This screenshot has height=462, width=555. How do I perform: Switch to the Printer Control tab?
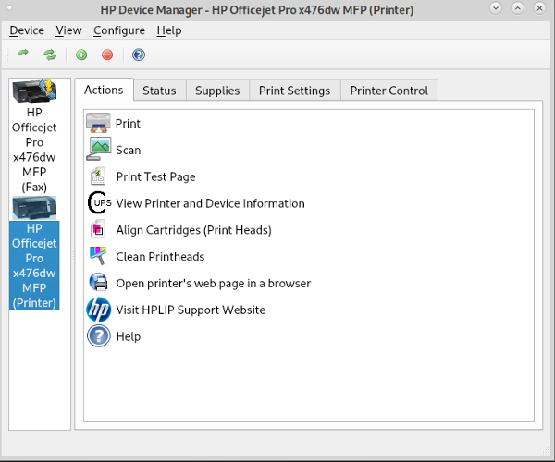point(389,91)
